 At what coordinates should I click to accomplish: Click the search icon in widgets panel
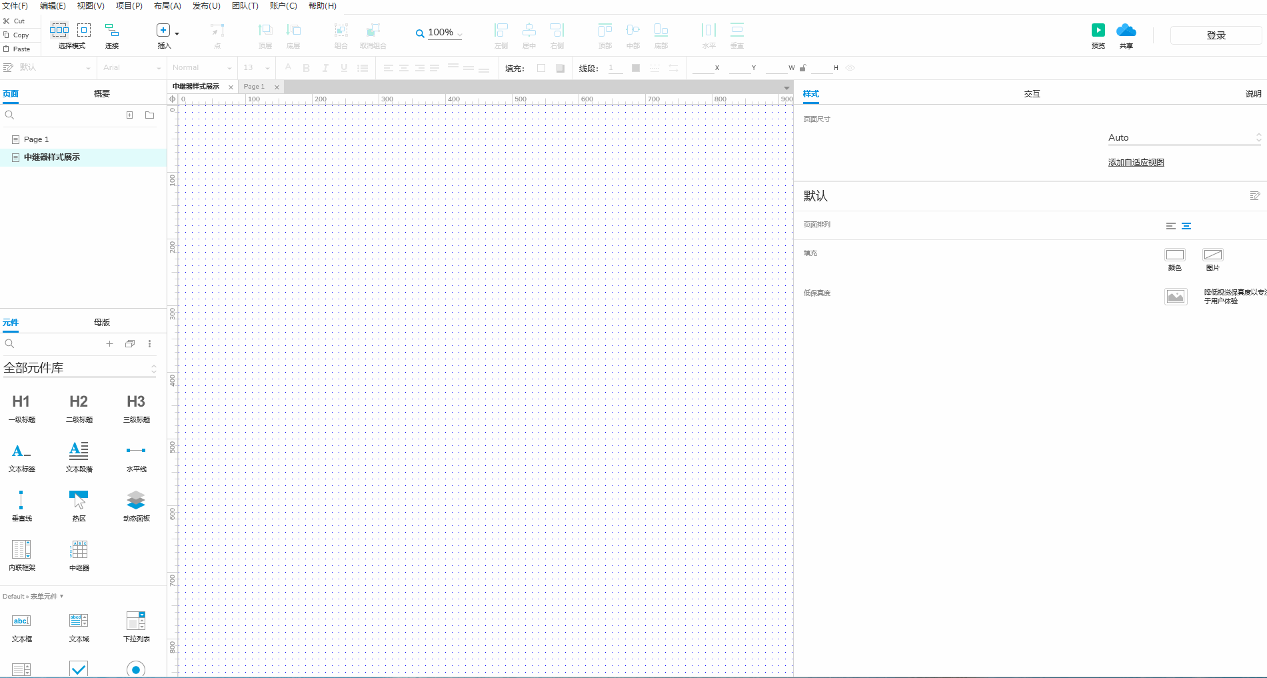(9, 344)
